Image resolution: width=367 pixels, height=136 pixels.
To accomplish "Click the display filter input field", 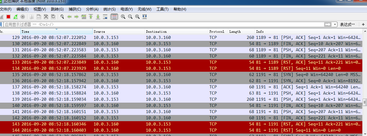I will (156, 24).
